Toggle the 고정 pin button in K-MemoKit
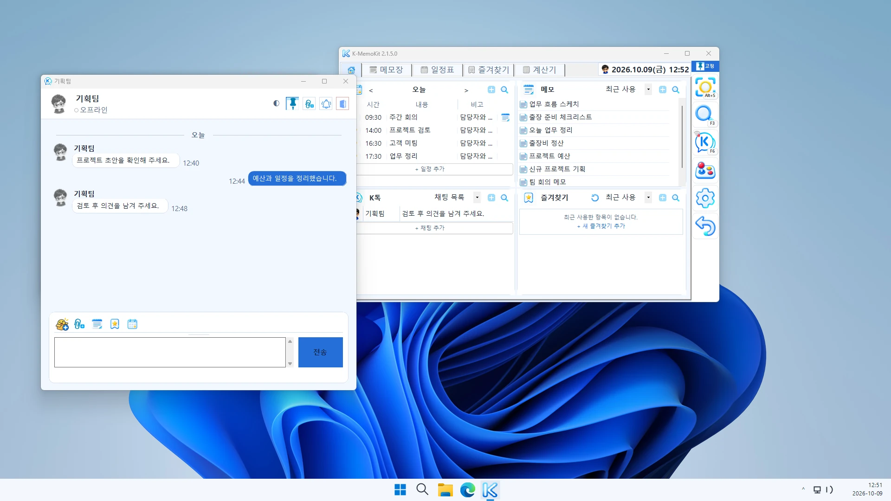 click(705, 66)
